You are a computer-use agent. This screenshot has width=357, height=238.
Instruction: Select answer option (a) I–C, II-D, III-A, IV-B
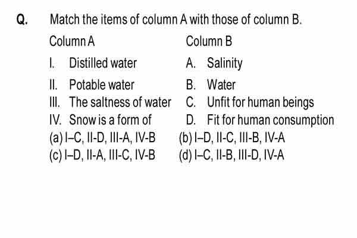(x=102, y=138)
